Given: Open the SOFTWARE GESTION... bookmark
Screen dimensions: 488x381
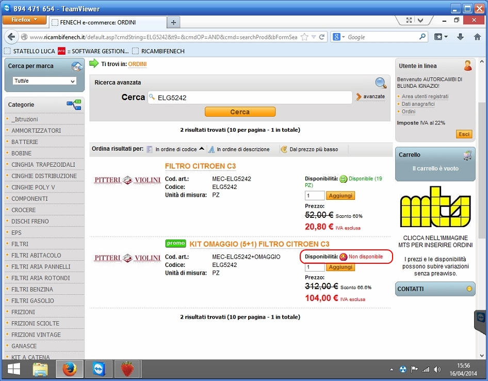Looking at the screenshot, I should (x=93, y=51).
